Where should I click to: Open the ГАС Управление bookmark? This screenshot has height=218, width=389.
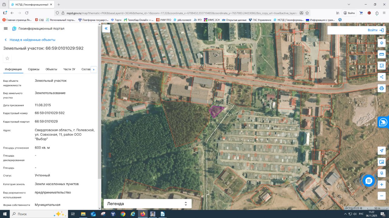pos(260,20)
